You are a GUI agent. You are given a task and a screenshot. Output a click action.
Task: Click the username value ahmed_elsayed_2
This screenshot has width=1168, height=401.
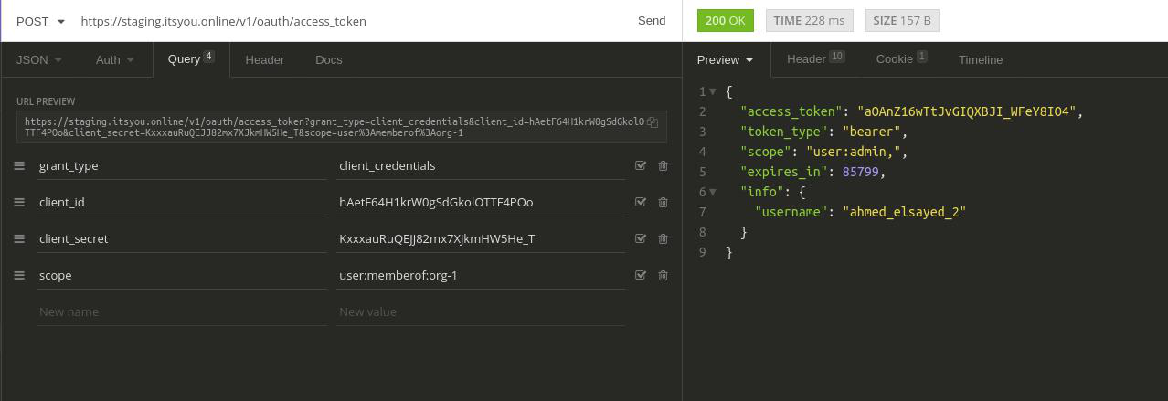tap(904, 212)
